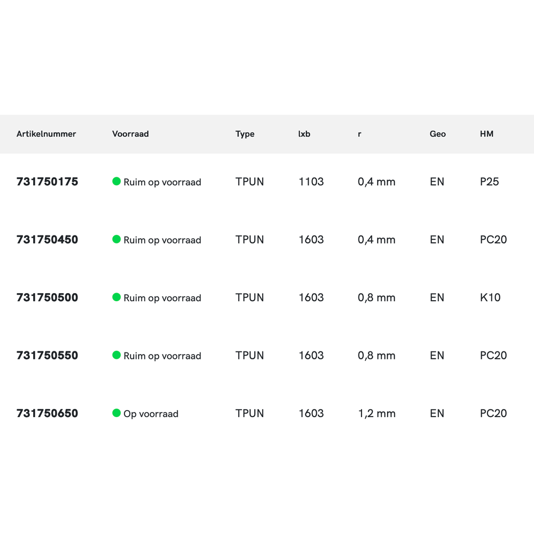
Task: Click the Voorraad column header
Action: pyautogui.click(x=130, y=134)
